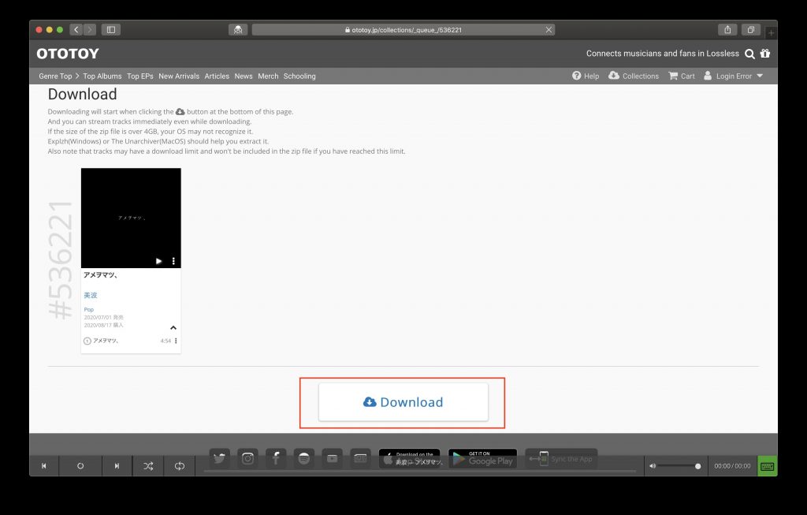Image resolution: width=807 pixels, height=515 pixels.
Task: Open the Login Error account dropdown
Action: (x=734, y=76)
